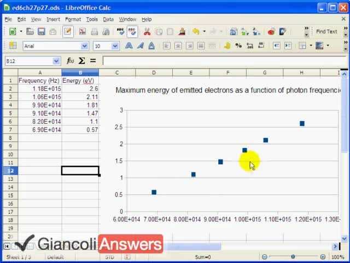This screenshot has width=350, height=263.
Task: Open the Borders dropdown arrow
Action: pos(311,45)
